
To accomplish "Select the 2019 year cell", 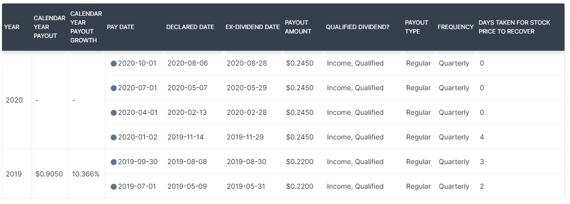I will pos(14,174).
